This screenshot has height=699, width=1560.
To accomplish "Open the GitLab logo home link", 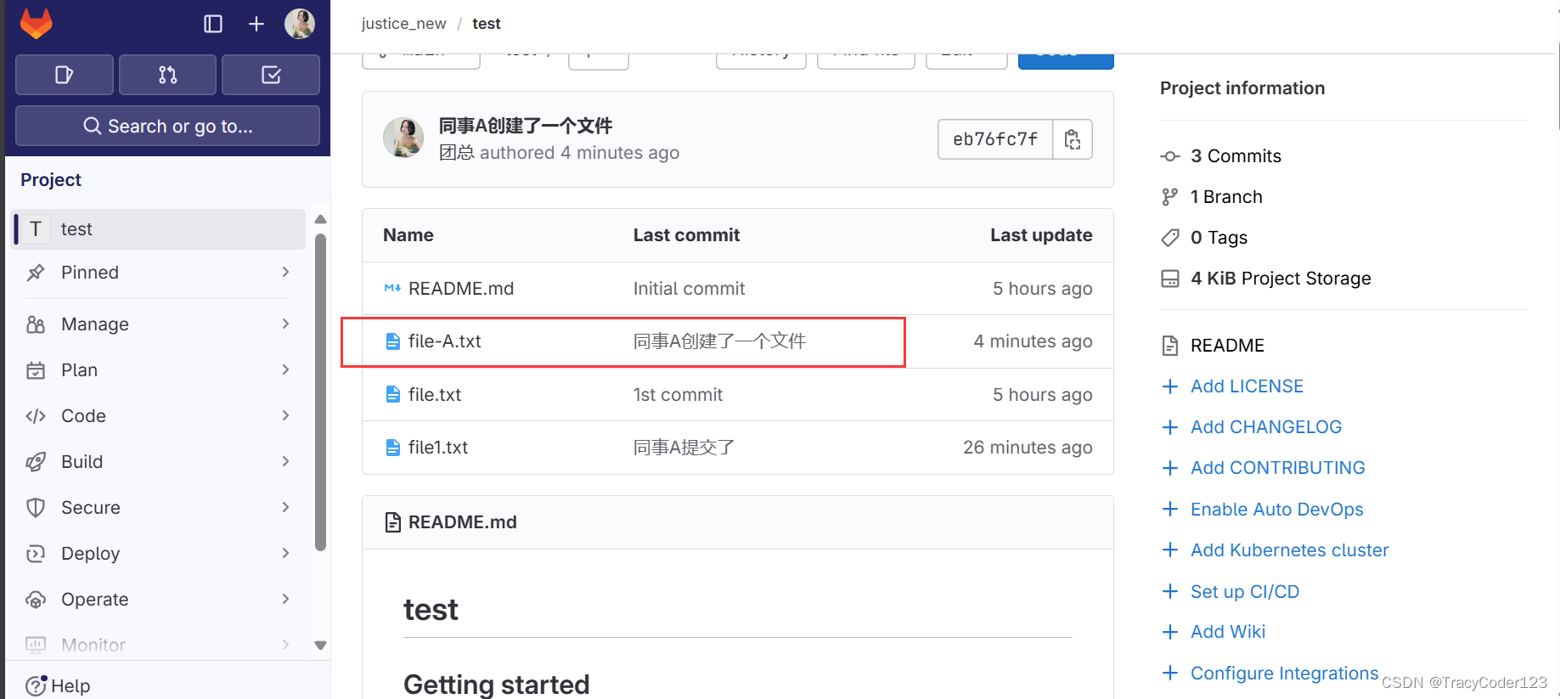I will (36, 24).
